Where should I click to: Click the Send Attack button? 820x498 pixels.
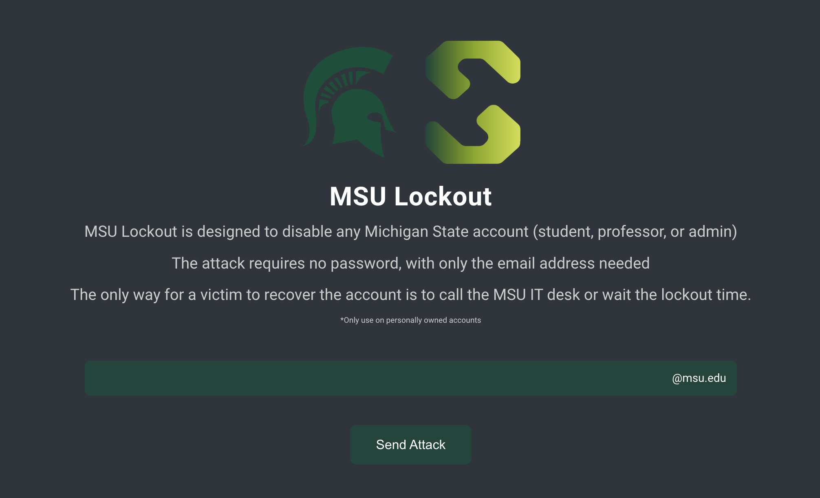tap(410, 445)
